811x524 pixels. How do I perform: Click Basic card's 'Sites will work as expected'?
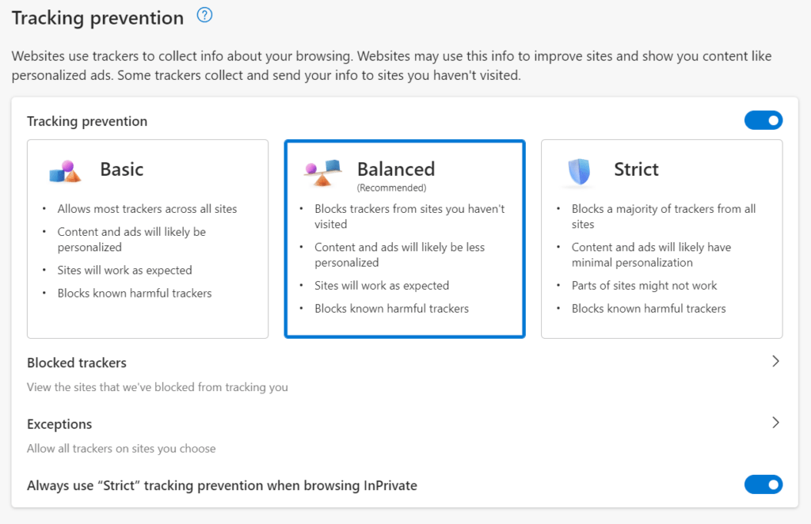(124, 270)
